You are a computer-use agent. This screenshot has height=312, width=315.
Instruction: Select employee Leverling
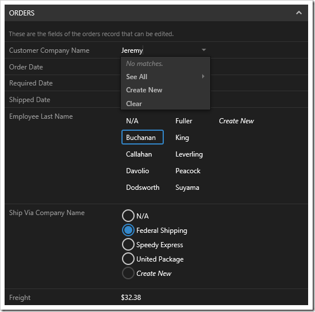[x=189, y=154]
